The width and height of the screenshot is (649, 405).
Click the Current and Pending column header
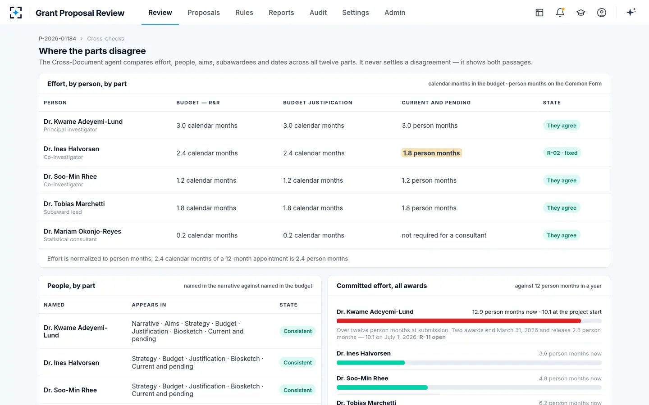click(x=436, y=103)
